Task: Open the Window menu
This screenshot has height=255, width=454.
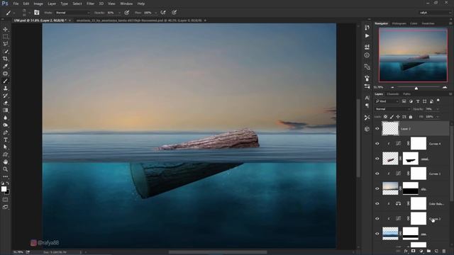Action: 126,4
